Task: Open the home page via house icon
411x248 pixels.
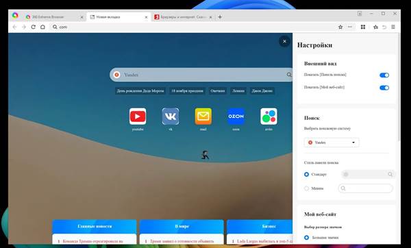Action: tap(42, 27)
